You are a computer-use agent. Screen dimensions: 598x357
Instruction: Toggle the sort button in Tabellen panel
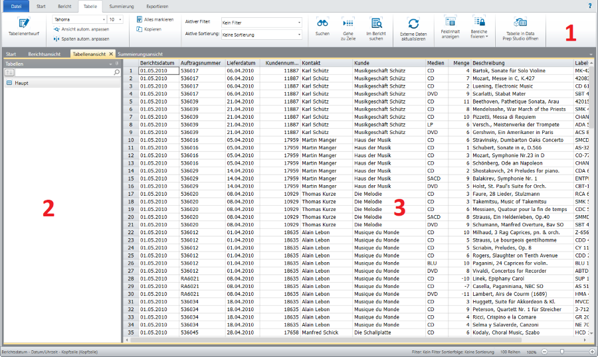9,72
